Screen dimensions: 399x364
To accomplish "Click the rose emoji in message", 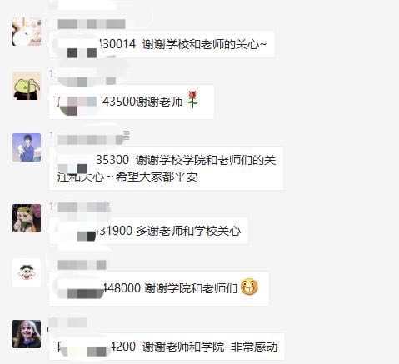I will 192,99.
